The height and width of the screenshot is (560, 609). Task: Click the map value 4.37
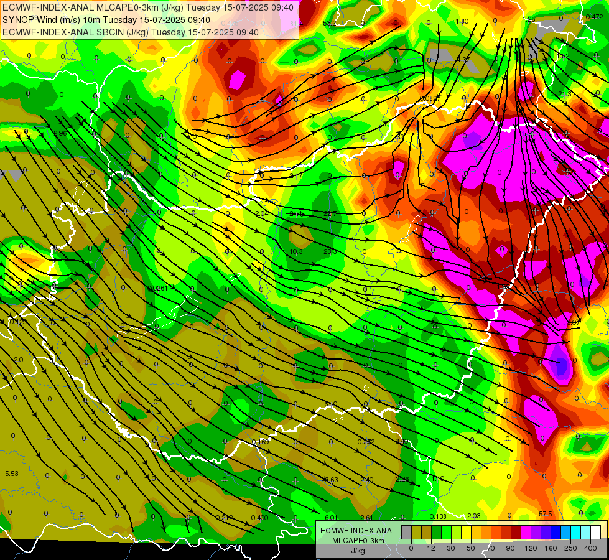click(463, 60)
